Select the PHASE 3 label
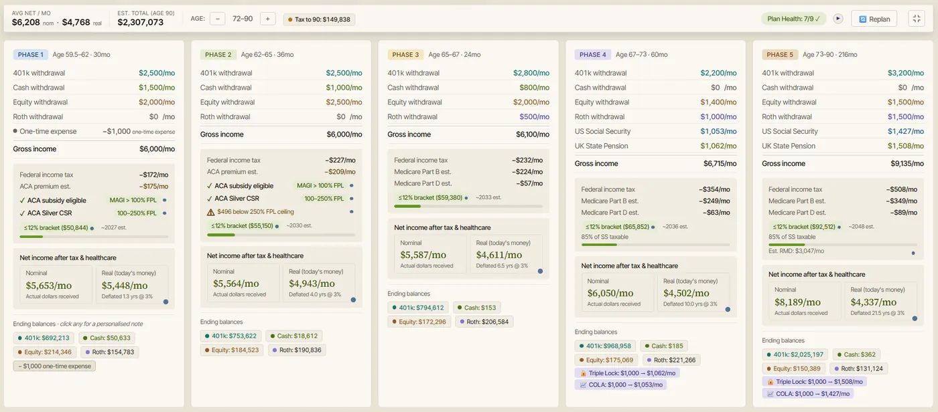Screen dimensions: 938x412 405,55
